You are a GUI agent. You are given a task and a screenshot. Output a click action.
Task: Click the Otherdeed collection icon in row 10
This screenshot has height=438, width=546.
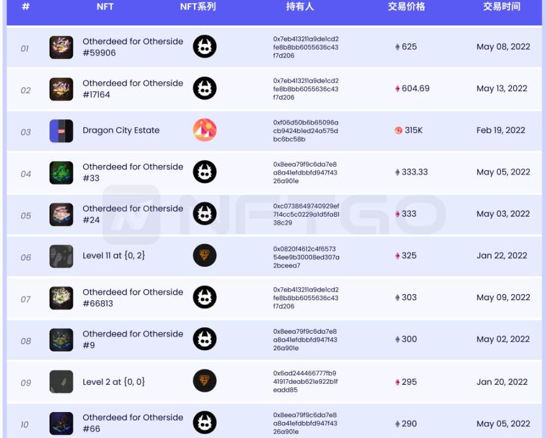pyautogui.click(x=204, y=423)
